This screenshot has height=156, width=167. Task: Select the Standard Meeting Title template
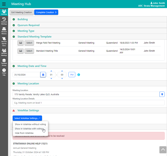29,51
